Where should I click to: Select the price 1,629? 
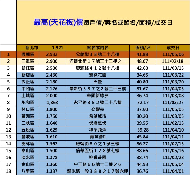(x=52, y=130)
